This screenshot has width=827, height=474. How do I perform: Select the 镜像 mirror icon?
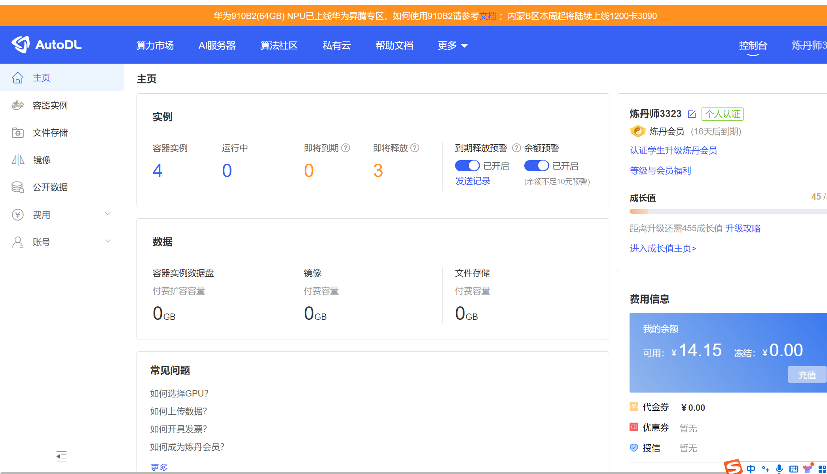pos(18,160)
